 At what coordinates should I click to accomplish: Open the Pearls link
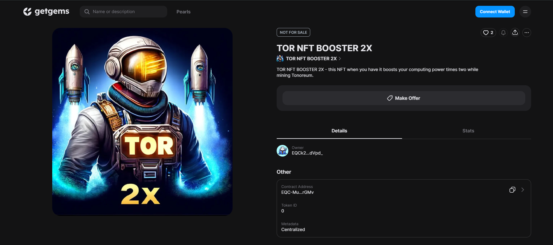pyautogui.click(x=183, y=12)
